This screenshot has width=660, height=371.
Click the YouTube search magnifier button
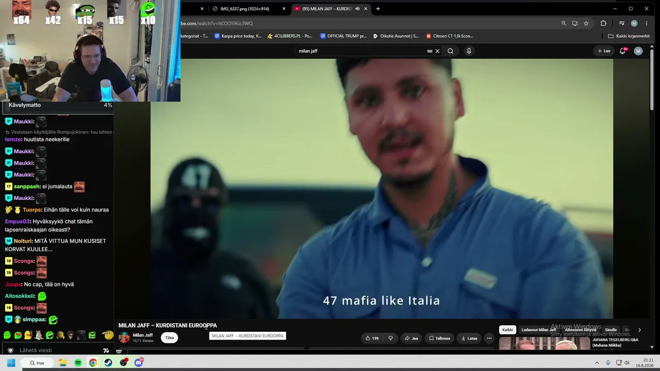(x=451, y=51)
